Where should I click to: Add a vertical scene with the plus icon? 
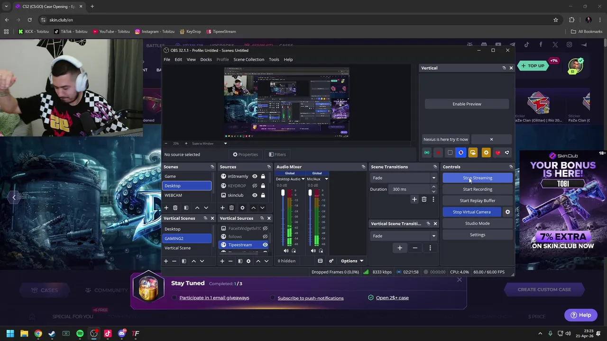click(166, 261)
